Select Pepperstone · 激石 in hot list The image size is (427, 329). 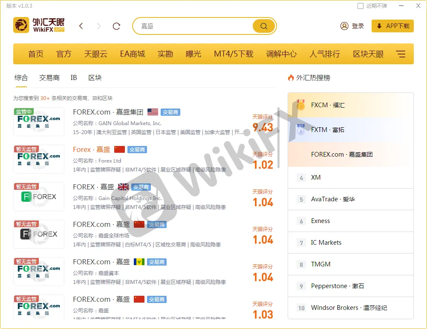click(x=351, y=286)
